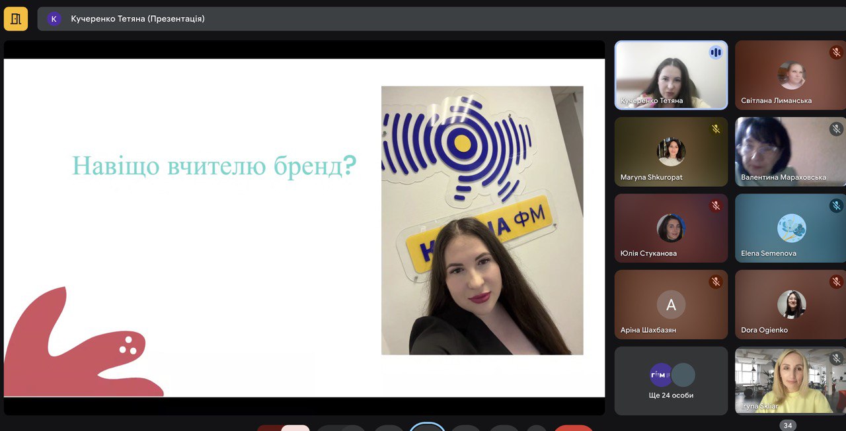Click muted mic icon on Dora Ogienko's tile

(836, 282)
